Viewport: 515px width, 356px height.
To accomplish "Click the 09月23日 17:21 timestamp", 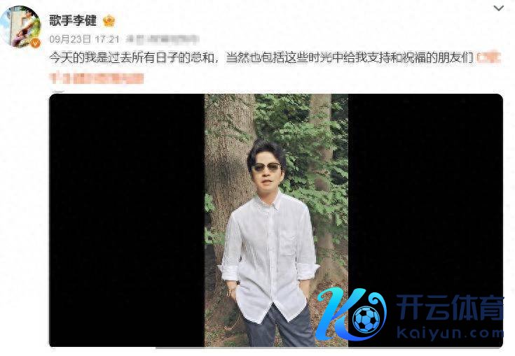I will [84, 40].
